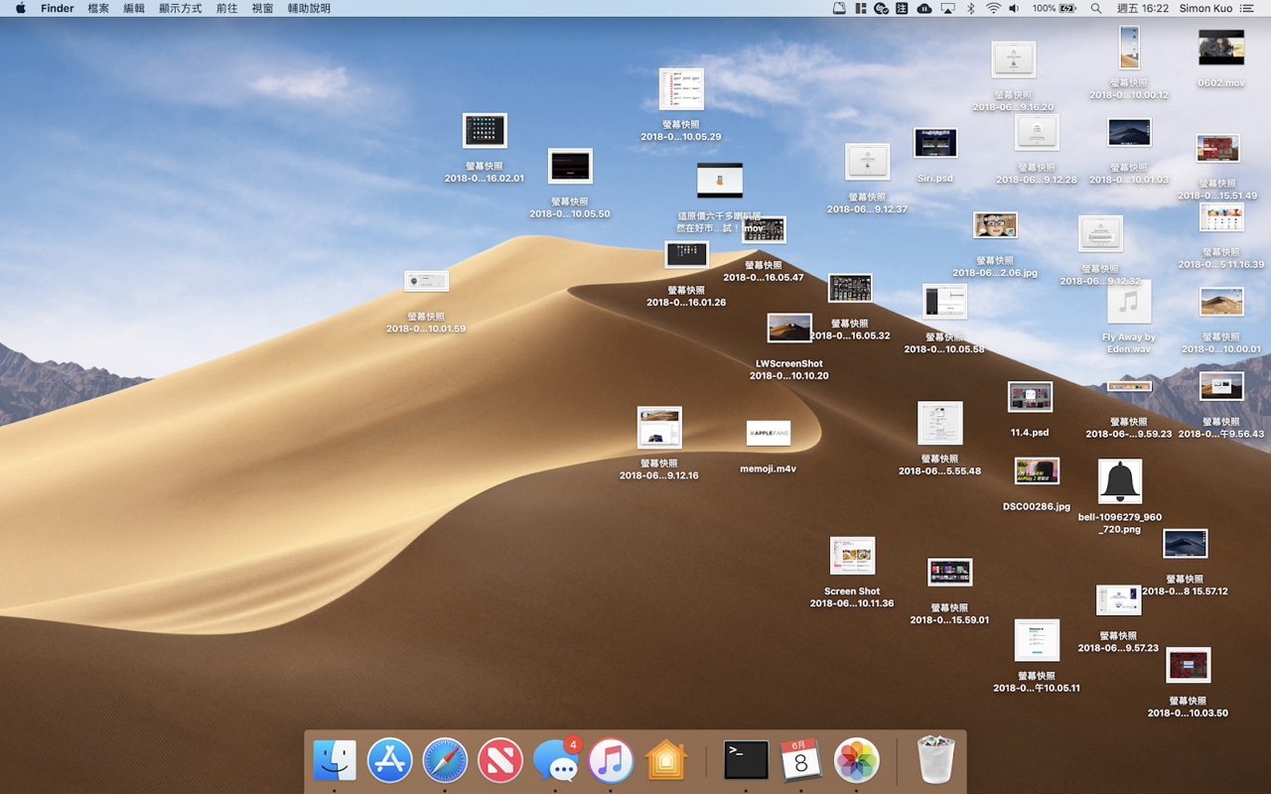Select the Fly Away by Eden.wav file
The image size is (1271, 794).
(x=1129, y=302)
